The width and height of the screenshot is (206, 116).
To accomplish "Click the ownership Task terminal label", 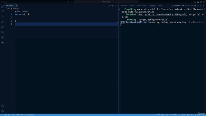I will coord(179,6).
